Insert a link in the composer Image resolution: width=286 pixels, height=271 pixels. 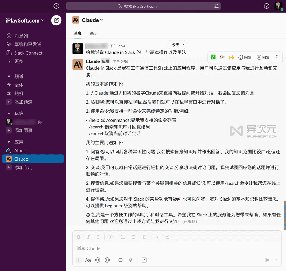[110, 237]
